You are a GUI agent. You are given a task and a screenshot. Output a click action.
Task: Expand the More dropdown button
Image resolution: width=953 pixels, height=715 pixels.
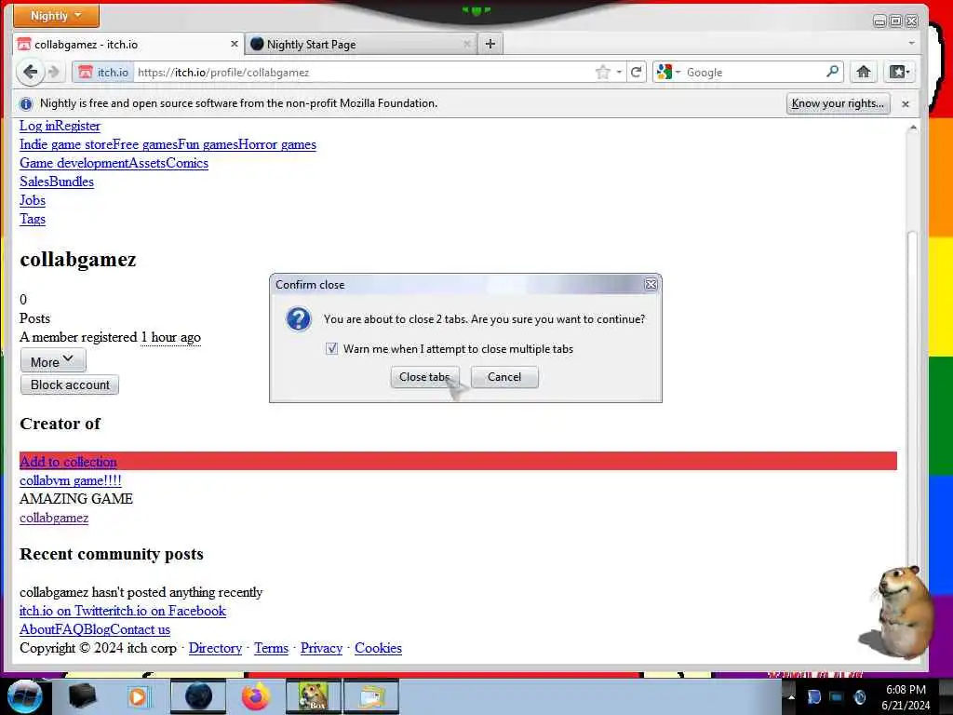point(53,361)
